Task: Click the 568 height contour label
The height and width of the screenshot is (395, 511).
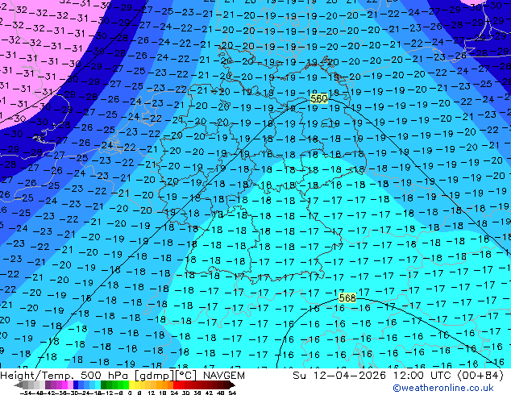Action: 347,298
